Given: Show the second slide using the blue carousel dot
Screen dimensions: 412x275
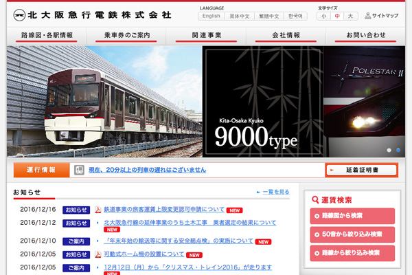Looking at the screenshot, I should (x=398, y=150).
